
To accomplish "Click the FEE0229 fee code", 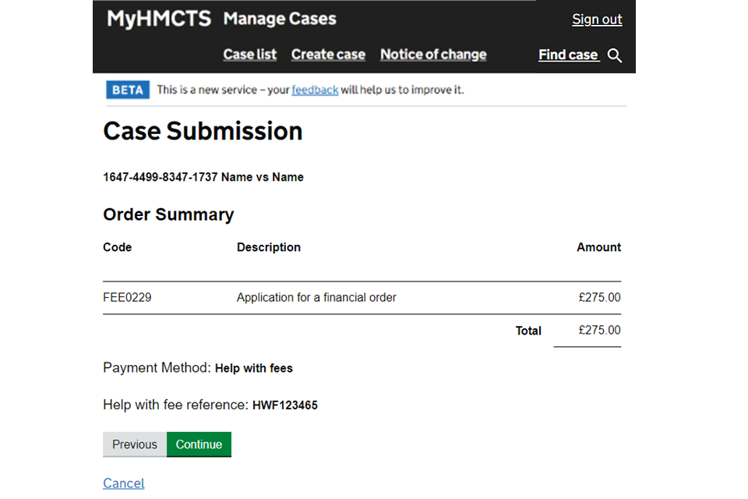I will (127, 297).
